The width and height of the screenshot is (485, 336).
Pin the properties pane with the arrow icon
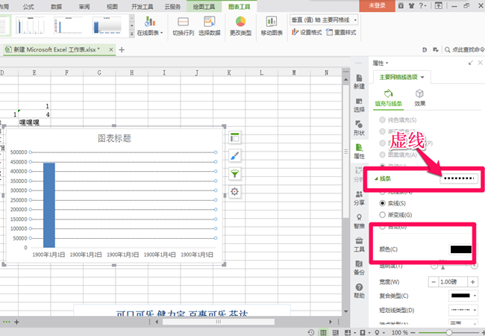point(471,63)
